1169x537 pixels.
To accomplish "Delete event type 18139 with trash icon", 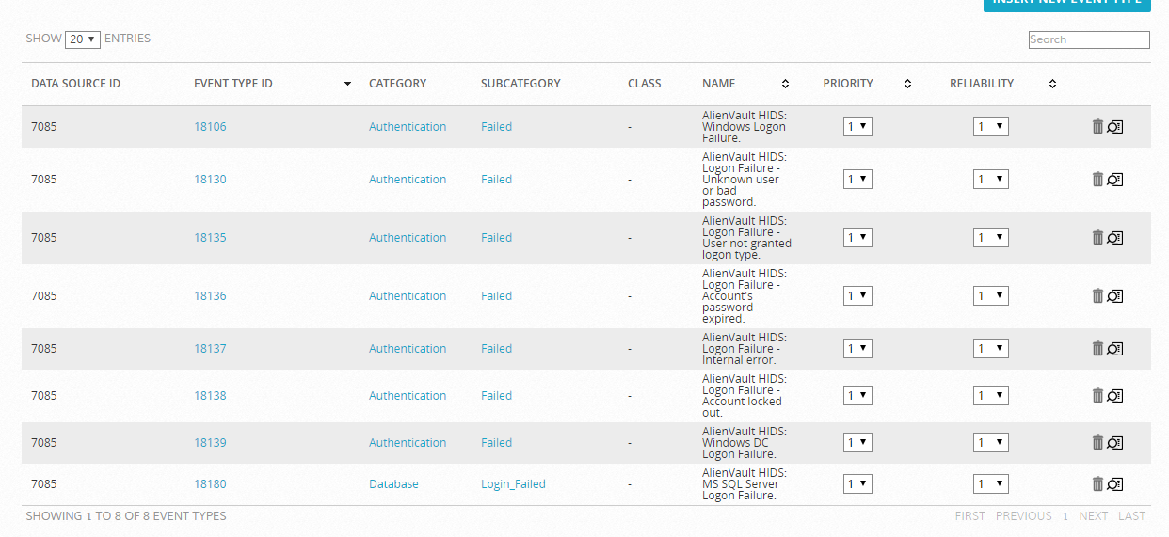I will coord(1097,442).
